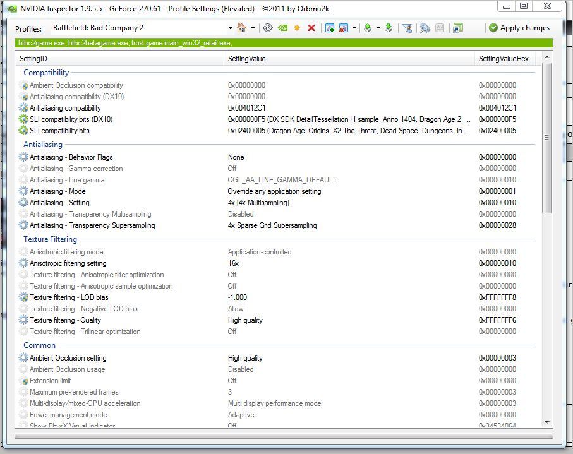Click frost.game.main_win32_retail.exe in the green bar
This screenshot has height=454, width=573.
point(181,43)
